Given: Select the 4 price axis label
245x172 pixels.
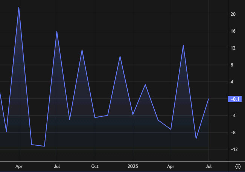Looking at the screenshot, I should tap(233, 82).
